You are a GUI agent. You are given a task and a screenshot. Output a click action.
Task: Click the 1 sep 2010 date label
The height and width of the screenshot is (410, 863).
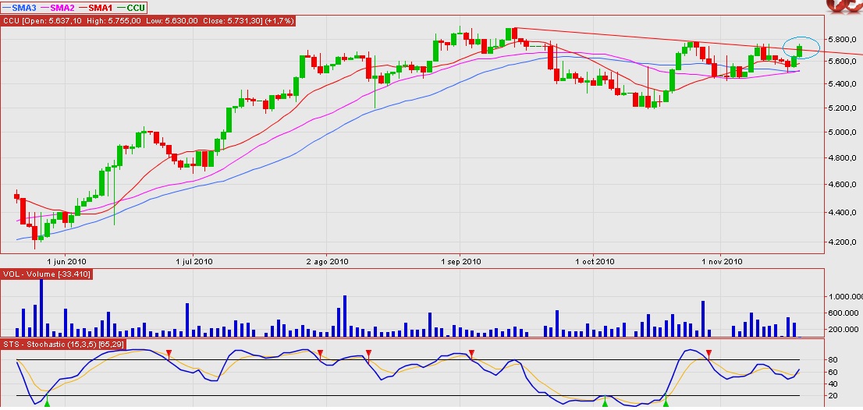[x=460, y=262]
